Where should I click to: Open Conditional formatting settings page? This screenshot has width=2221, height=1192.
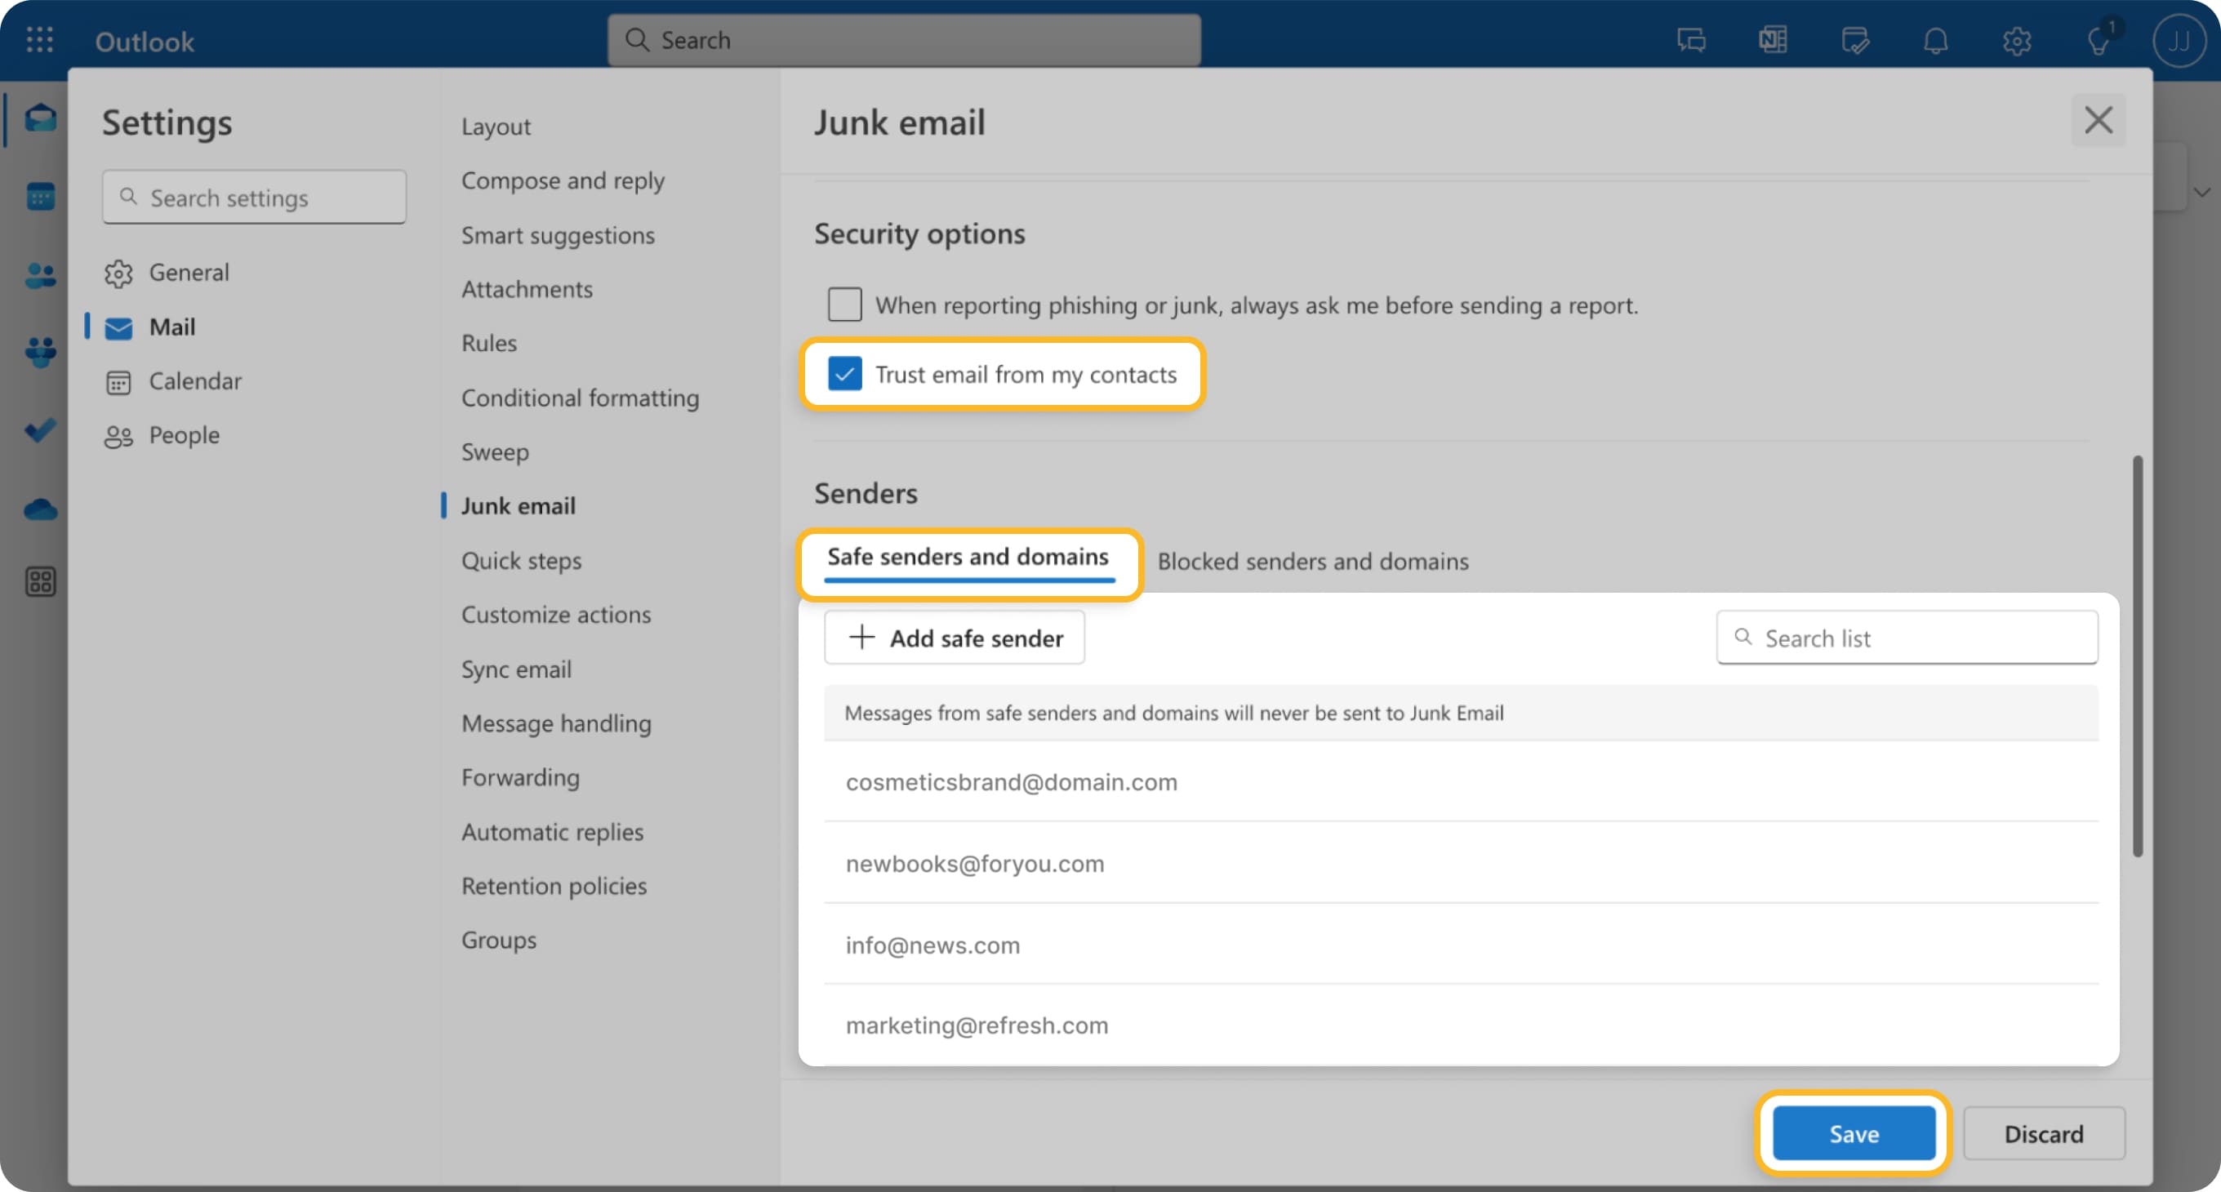[x=580, y=398]
